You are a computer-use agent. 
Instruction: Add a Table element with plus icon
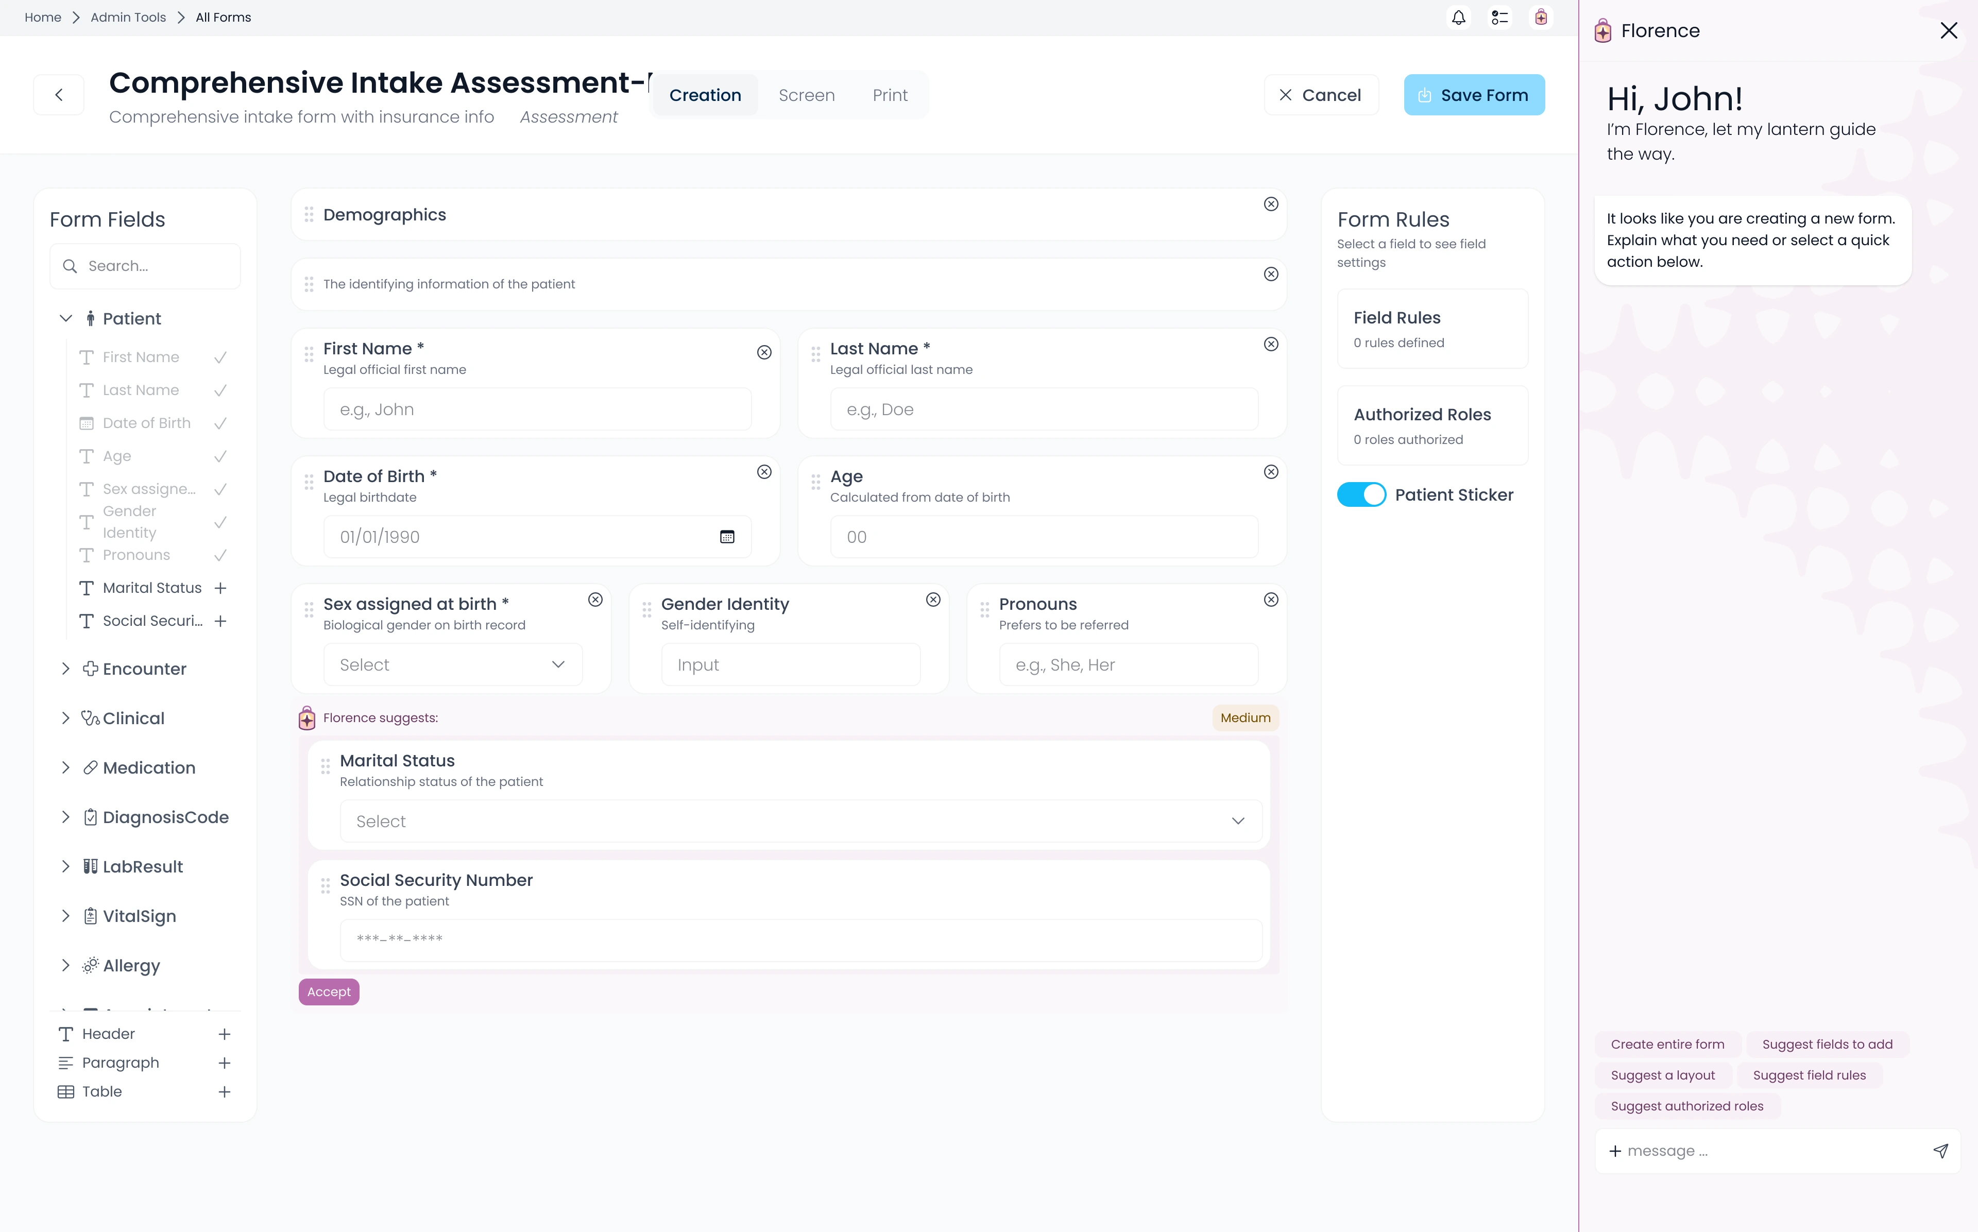224,1092
